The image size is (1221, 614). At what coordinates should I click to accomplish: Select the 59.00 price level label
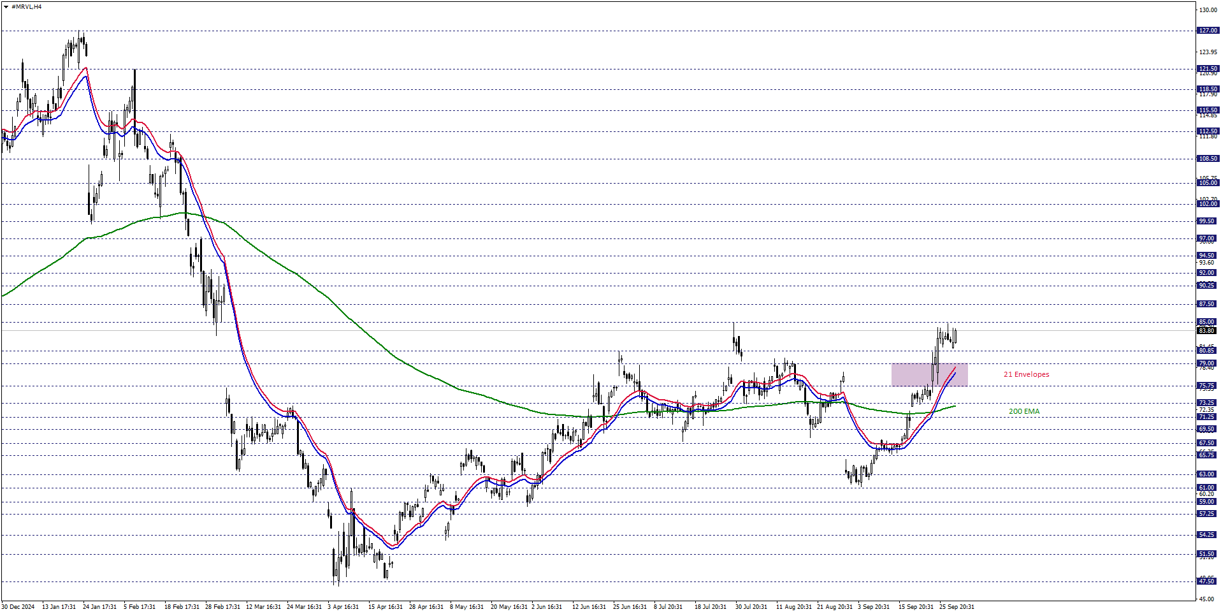click(x=1208, y=502)
